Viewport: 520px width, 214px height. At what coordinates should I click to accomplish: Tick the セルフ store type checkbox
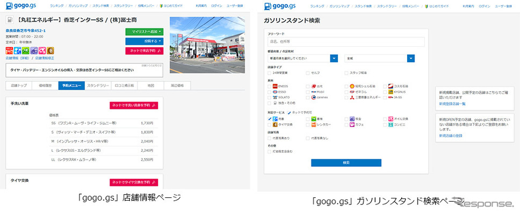click(x=308, y=72)
